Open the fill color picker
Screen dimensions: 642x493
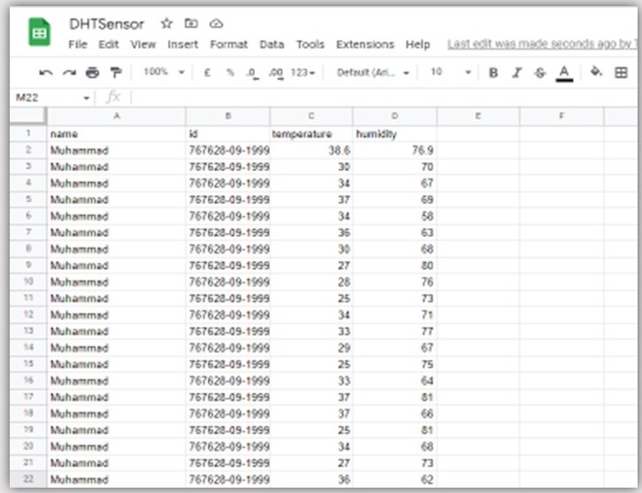pyautogui.click(x=596, y=73)
